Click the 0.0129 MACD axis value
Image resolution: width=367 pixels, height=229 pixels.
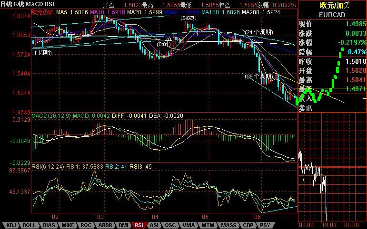tap(21, 120)
